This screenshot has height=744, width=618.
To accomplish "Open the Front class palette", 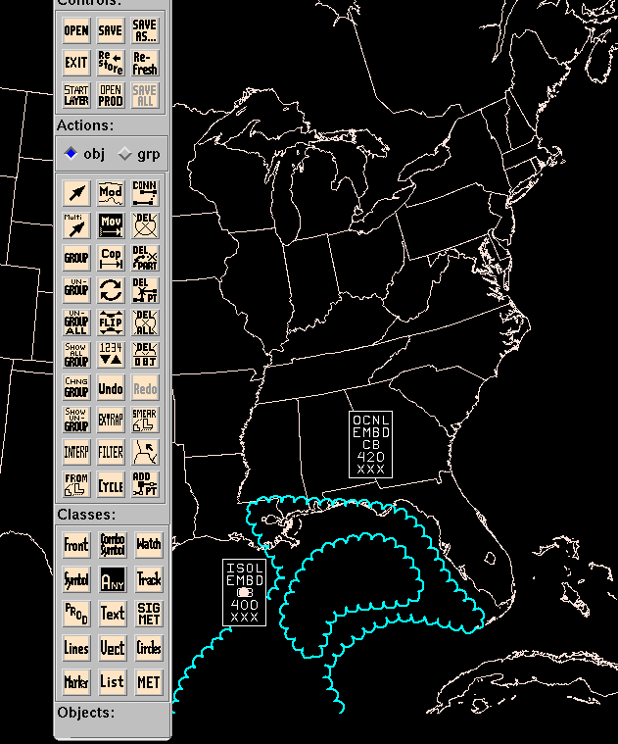I will pyautogui.click(x=76, y=545).
